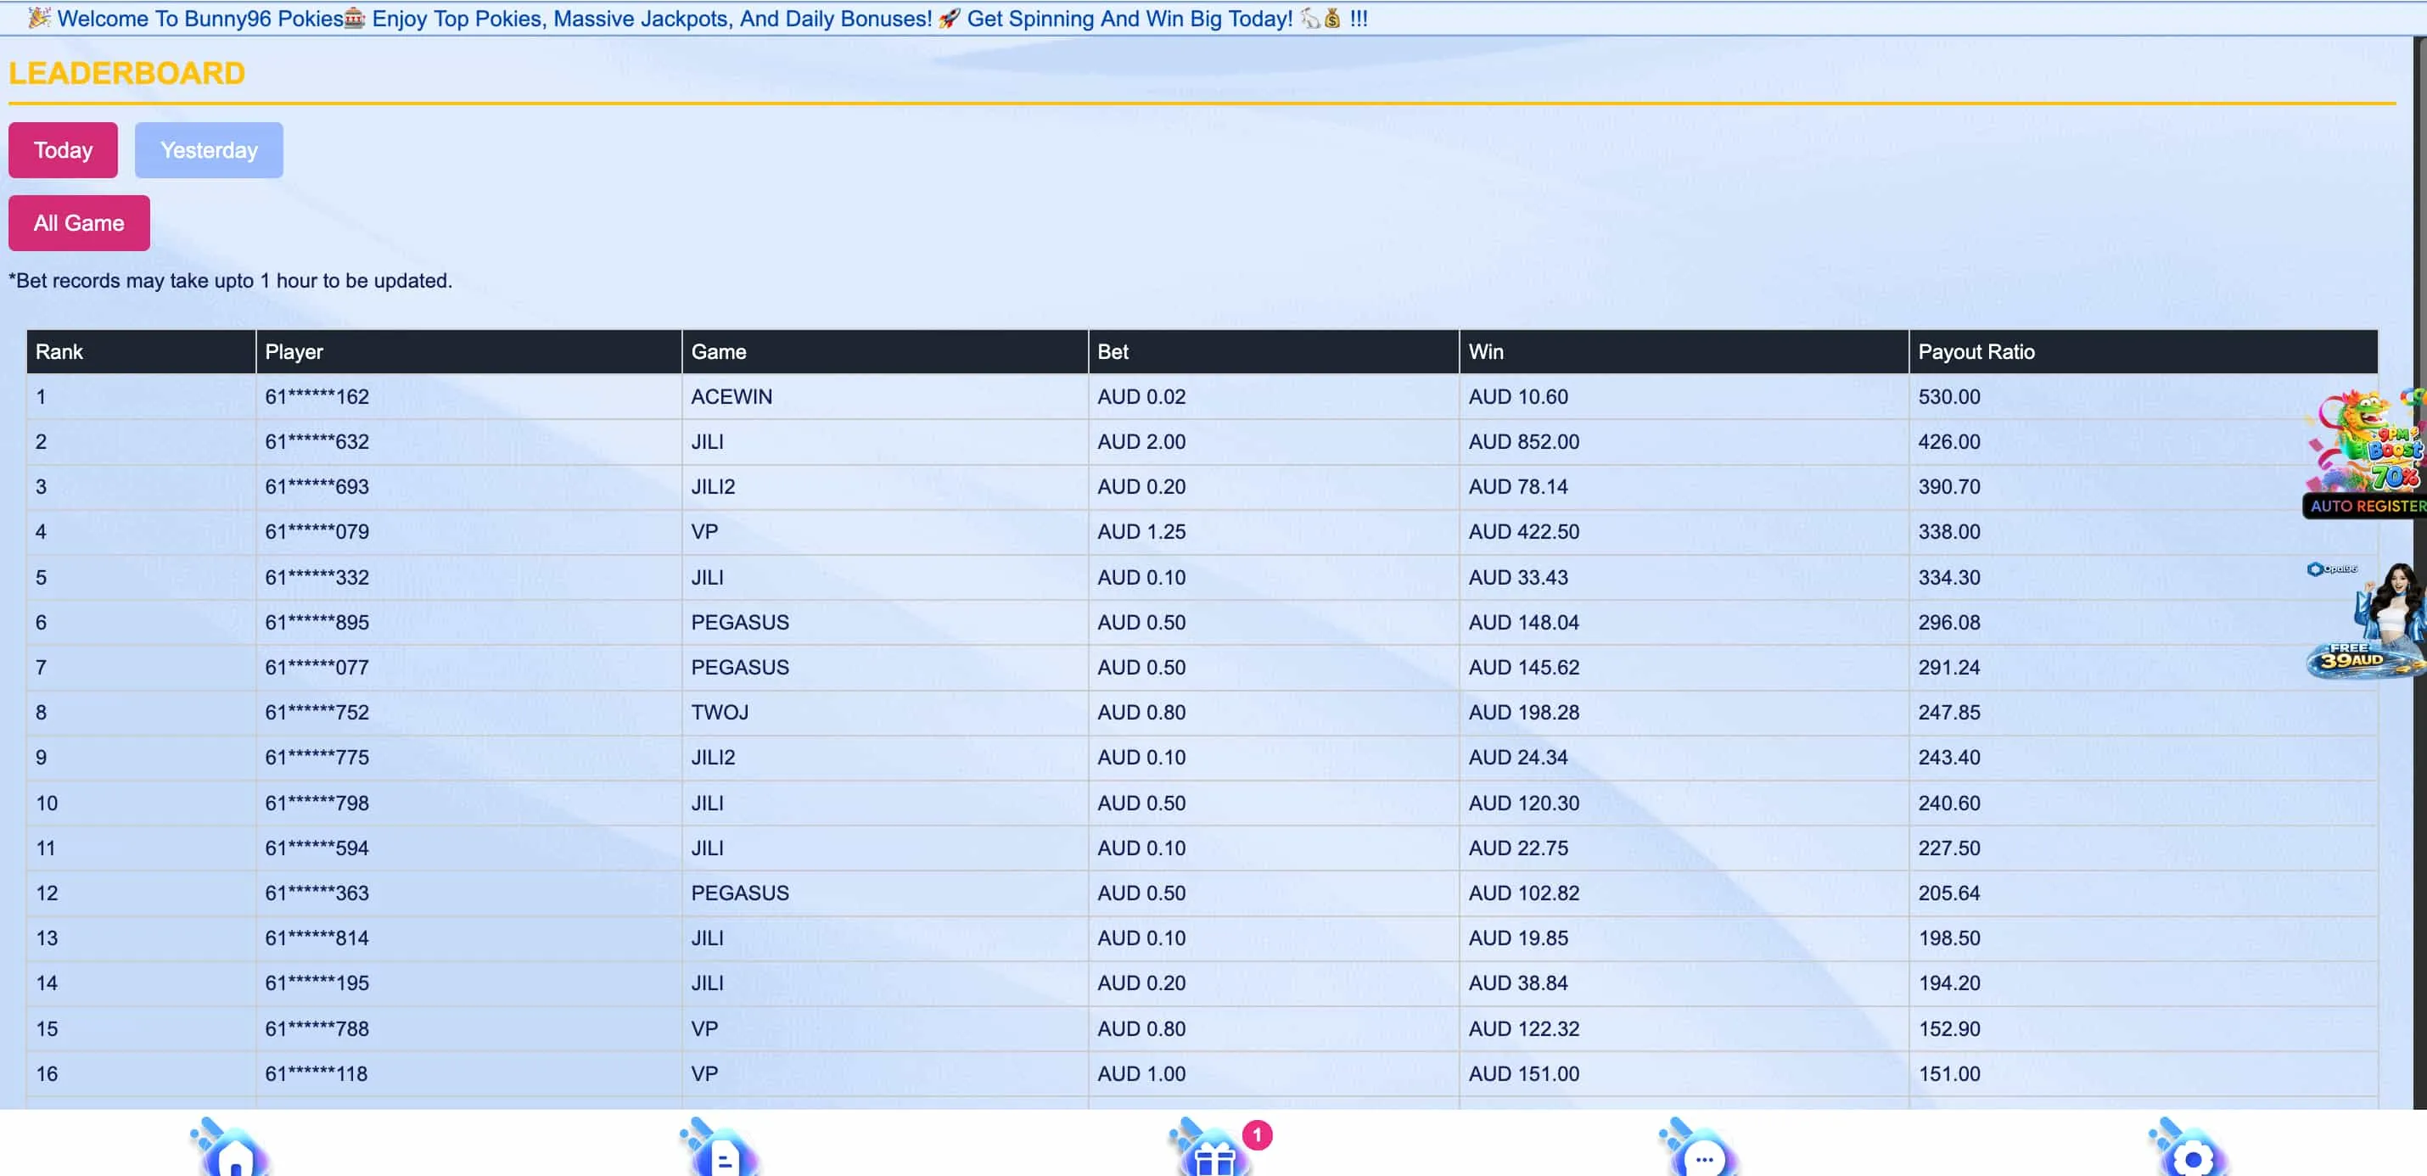Screen dimensions: 2427x1176
Task: Click the Player column header
Action: (x=469, y=351)
